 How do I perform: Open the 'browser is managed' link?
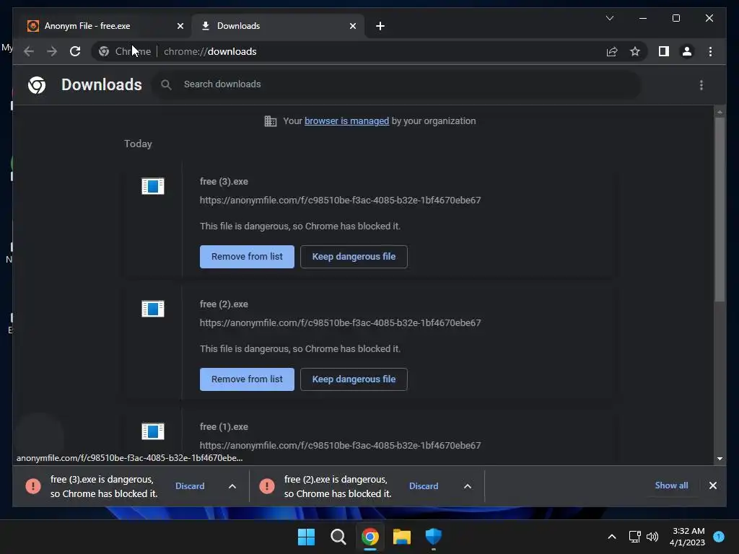click(346, 121)
